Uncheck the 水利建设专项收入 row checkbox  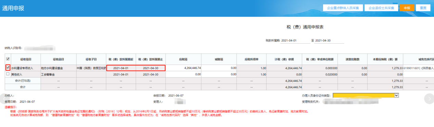8,68
